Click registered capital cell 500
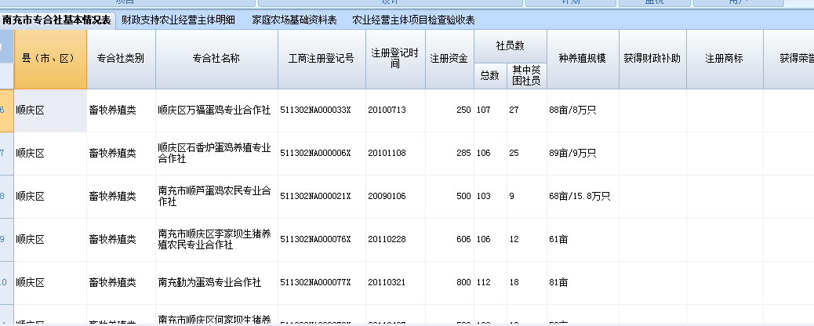Image resolution: width=814 pixels, height=326 pixels. point(449,196)
